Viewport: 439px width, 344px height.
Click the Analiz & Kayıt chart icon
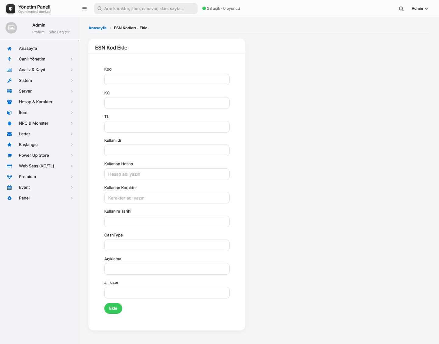(x=9, y=70)
